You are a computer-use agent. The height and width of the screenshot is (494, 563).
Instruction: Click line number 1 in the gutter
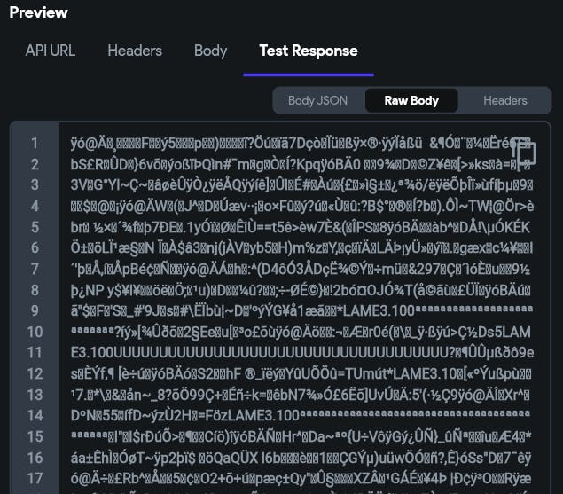click(x=35, y=143)
